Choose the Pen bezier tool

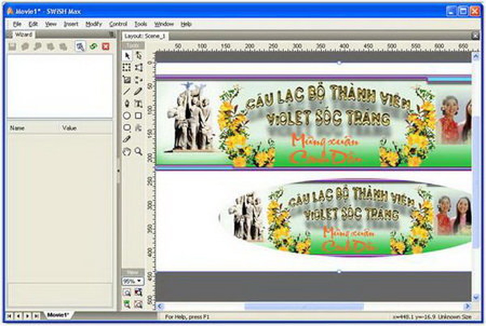tap(127, 104)
